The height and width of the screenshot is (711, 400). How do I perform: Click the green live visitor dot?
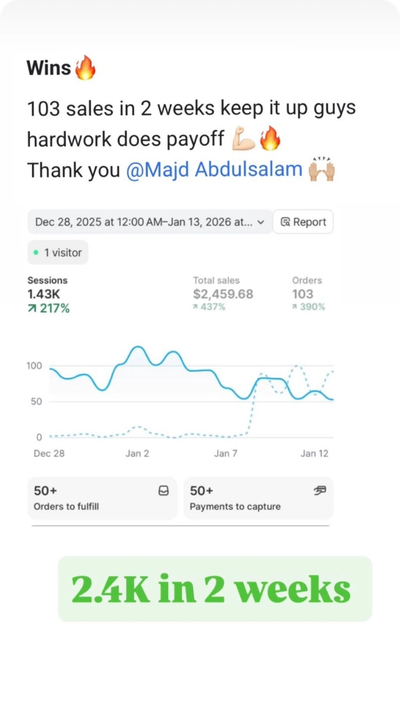point(36,253)
